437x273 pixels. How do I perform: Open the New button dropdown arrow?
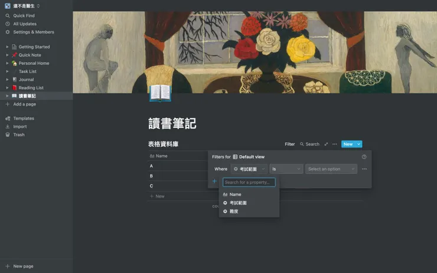click(x=358, y=144)
